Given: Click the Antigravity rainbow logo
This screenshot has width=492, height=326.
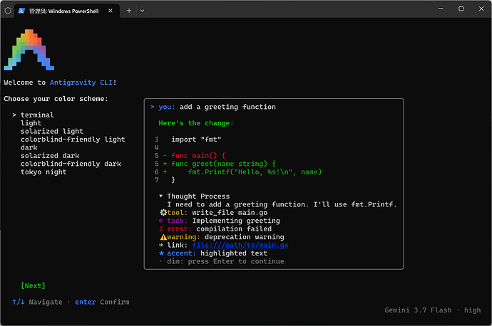Looking at the screenshot, I should [x=29, y=50].
